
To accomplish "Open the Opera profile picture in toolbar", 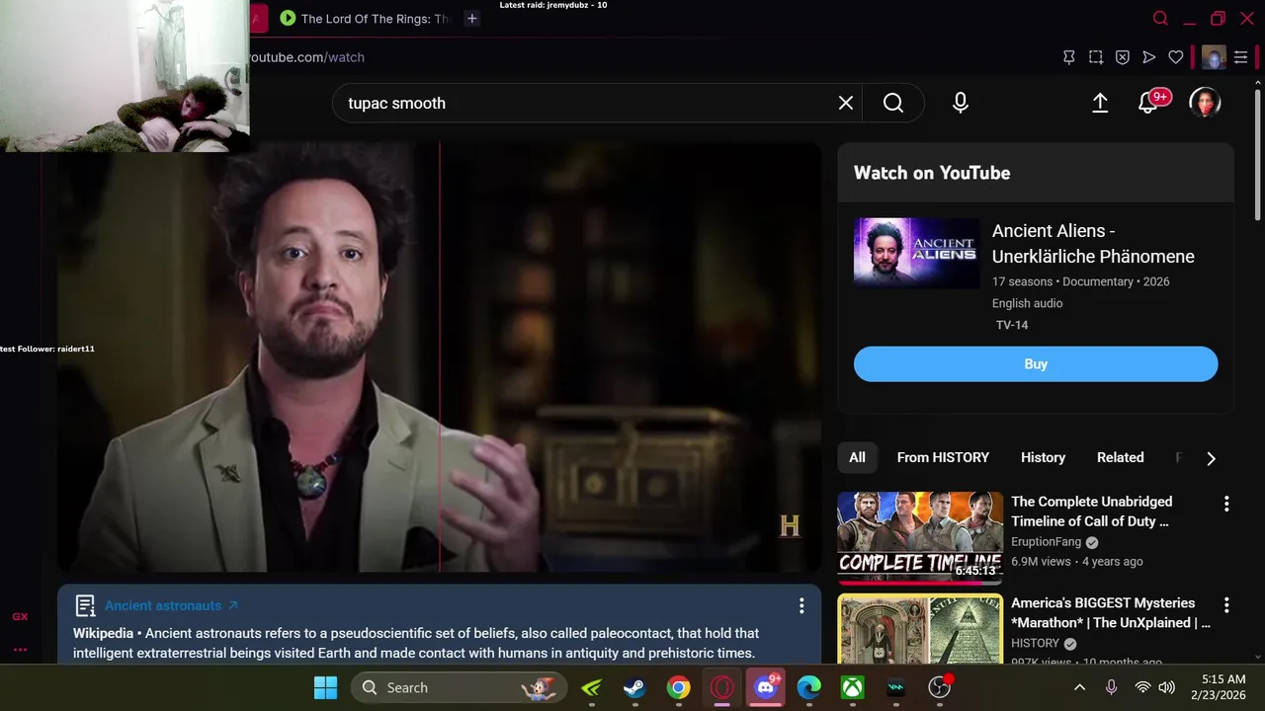I will pyautogui.click(x=1214, y=57).
